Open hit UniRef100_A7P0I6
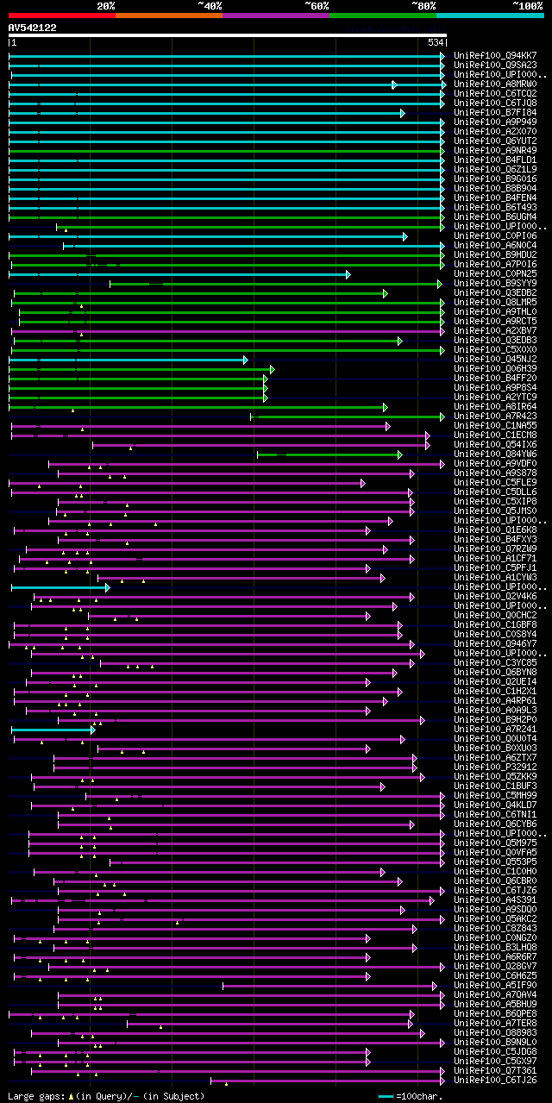 click(x=497, y=264)
